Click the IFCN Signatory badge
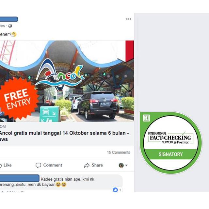 [170, 143]
